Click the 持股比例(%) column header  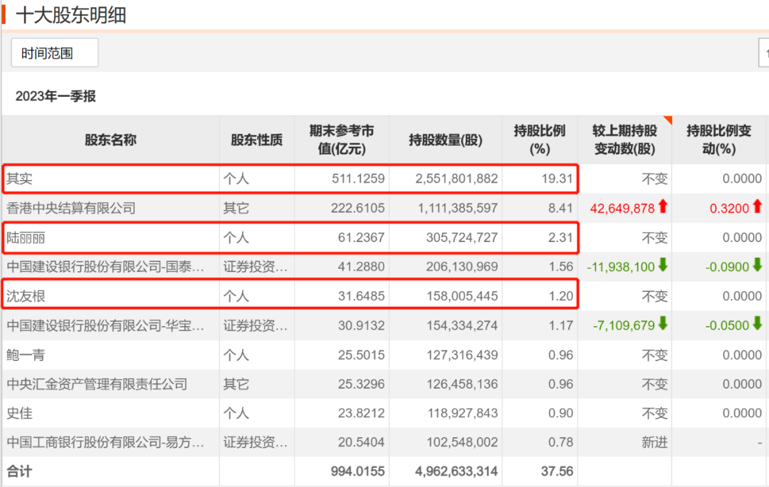[x=540, y=140]
